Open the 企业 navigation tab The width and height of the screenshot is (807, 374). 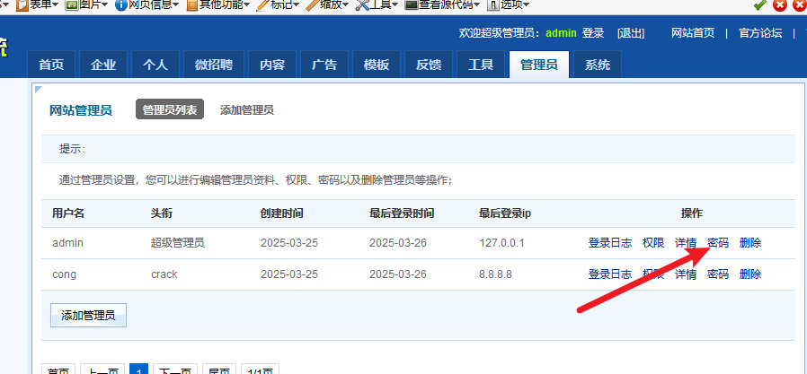pos(103,65)
